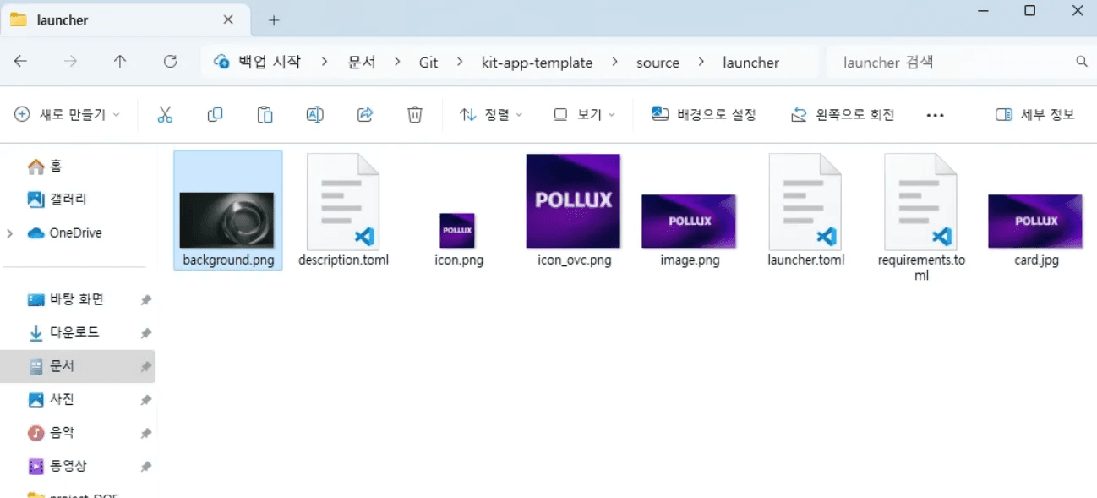Viewport: 1097px width, 498px height.
Task: Click the Paste icon in the toolbar
Action: pos(265,114)
